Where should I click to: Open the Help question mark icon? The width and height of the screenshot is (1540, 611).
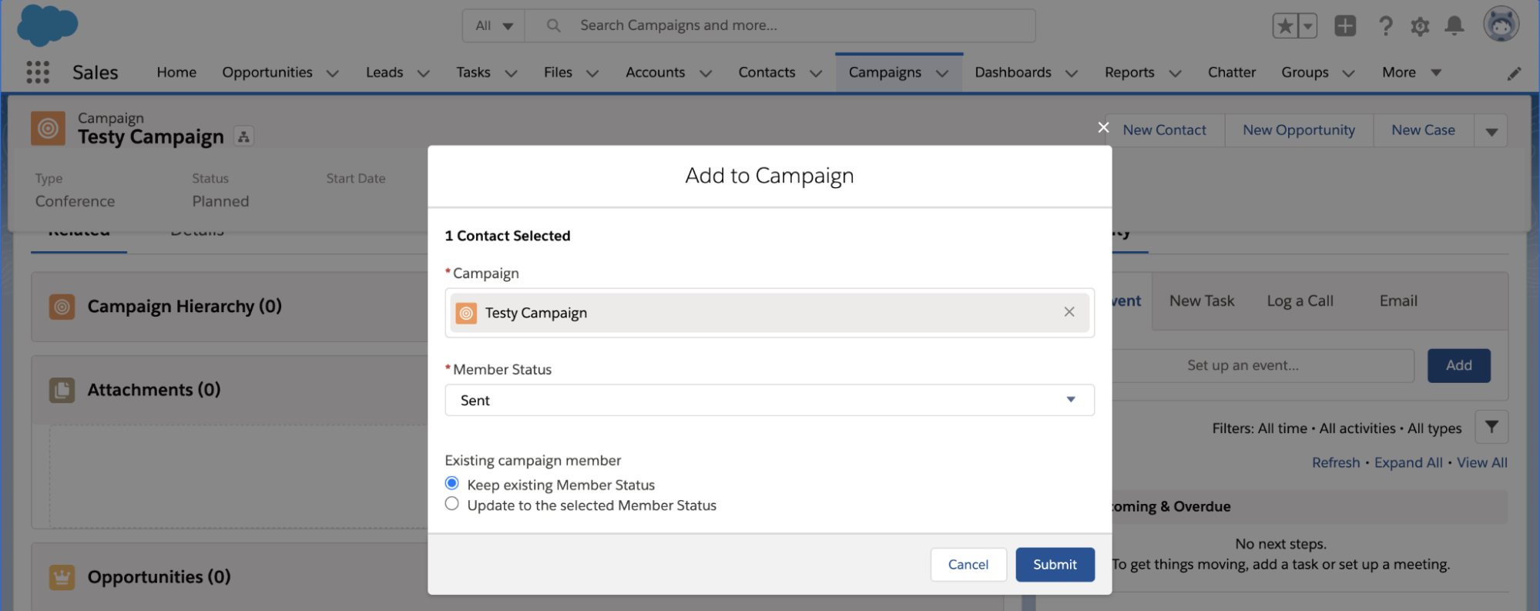click(x=1385, y=26)
